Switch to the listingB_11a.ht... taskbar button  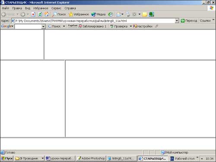pyautogui.click(x=122, y=159)
